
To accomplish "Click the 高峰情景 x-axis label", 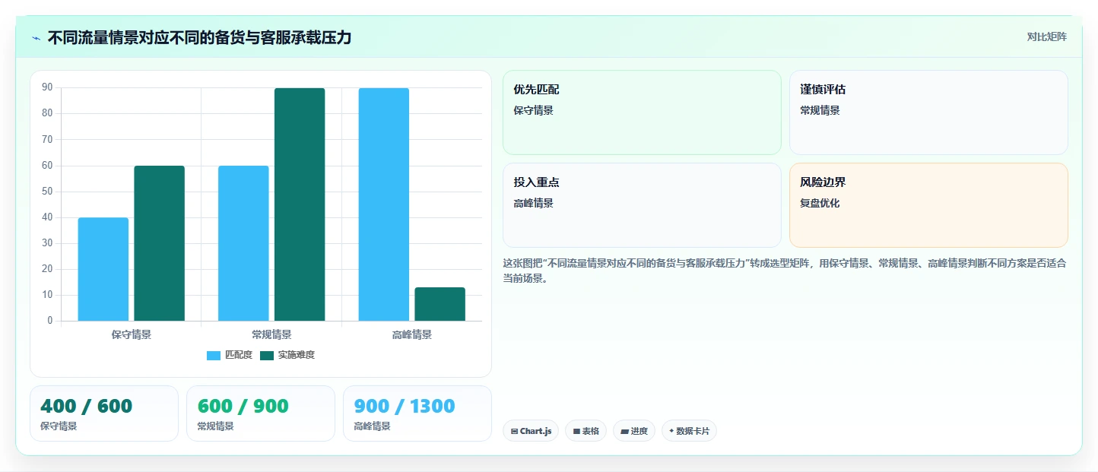I will pos(412,334).
